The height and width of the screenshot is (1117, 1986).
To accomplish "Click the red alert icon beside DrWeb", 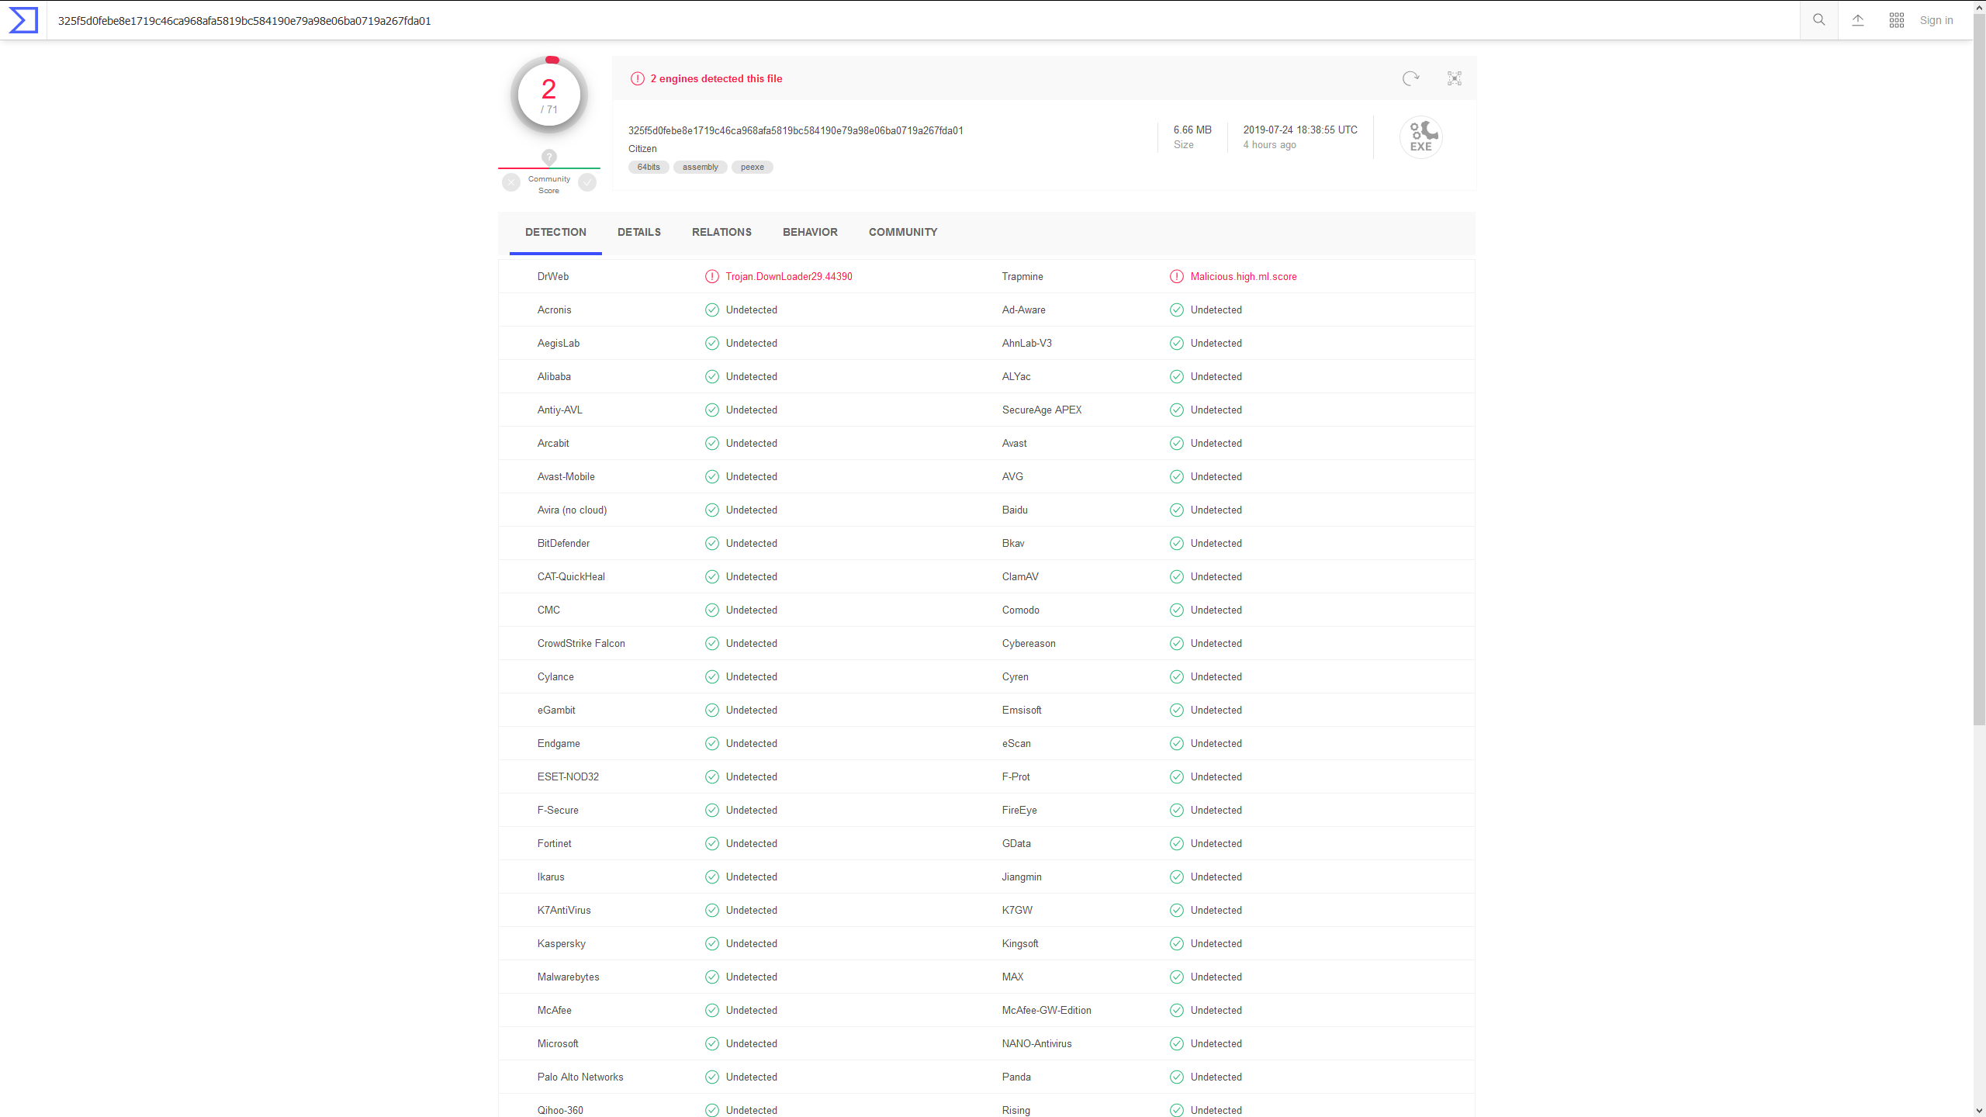I will click(x=711, y=276).
